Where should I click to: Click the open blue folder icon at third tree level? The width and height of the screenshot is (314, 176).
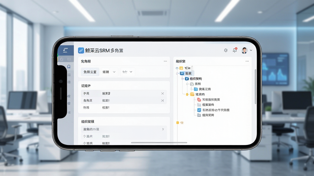[x=187, y=79]
